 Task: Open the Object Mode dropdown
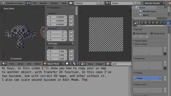[54, 64]
